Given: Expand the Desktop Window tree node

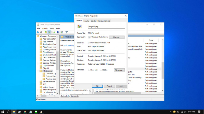Looking at the screenshot, I should 38,63.
